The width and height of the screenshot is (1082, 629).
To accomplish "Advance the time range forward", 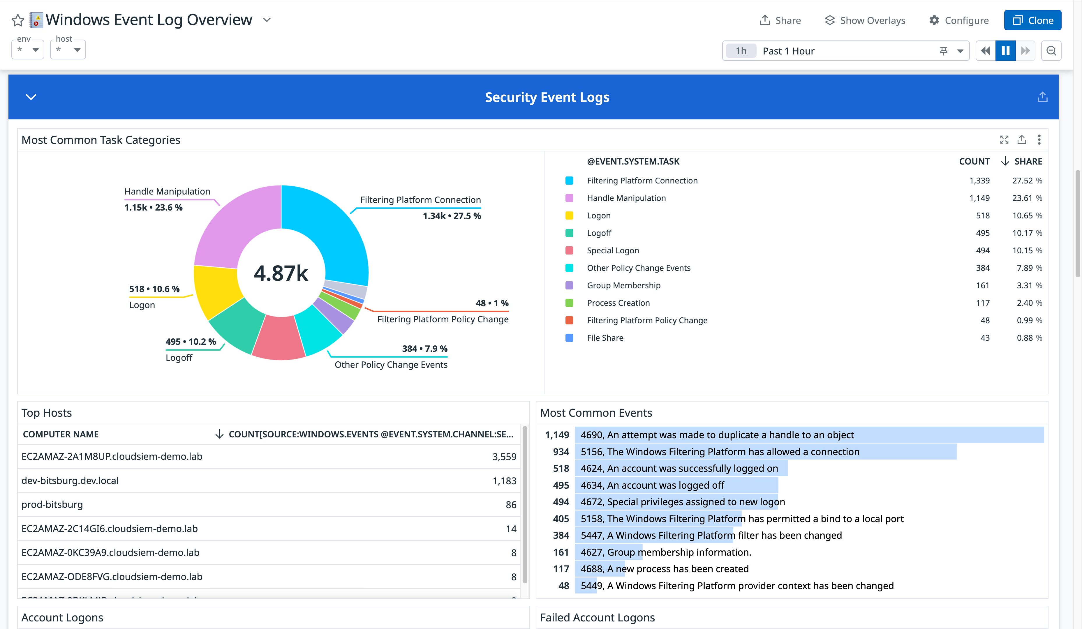I will click(x=1026, y=50).
